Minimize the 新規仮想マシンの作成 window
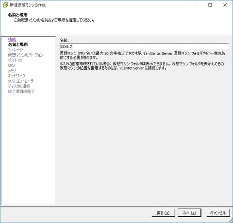This screenshot has height=223, width=233. coord(196,5)
